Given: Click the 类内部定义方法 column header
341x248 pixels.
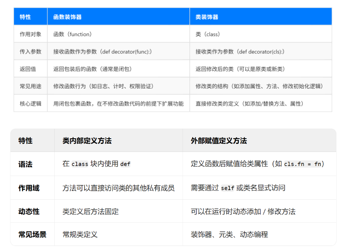Looking at the screenshot, I should click(x=80, y=141).
